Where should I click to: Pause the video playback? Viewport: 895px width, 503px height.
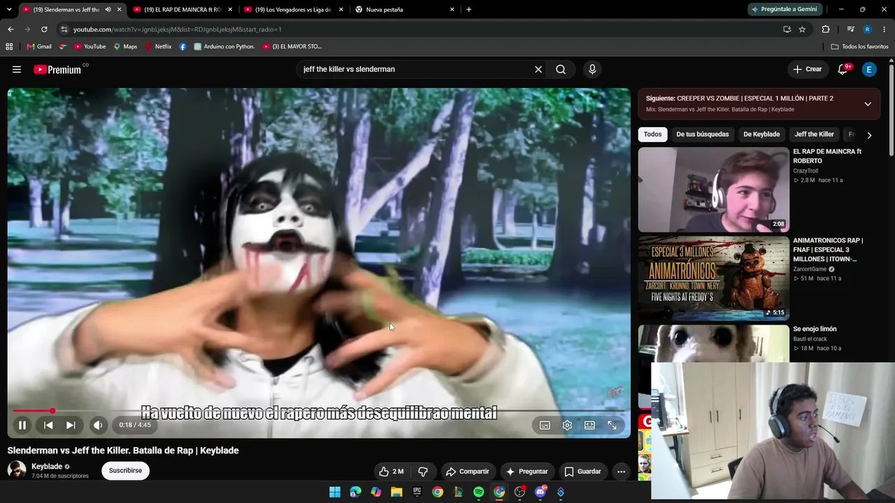(x=22, y=425)
